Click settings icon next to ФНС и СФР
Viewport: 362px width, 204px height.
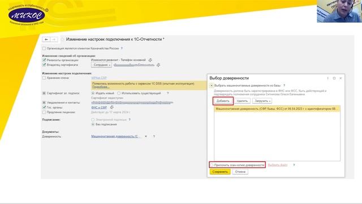[111, 107]
